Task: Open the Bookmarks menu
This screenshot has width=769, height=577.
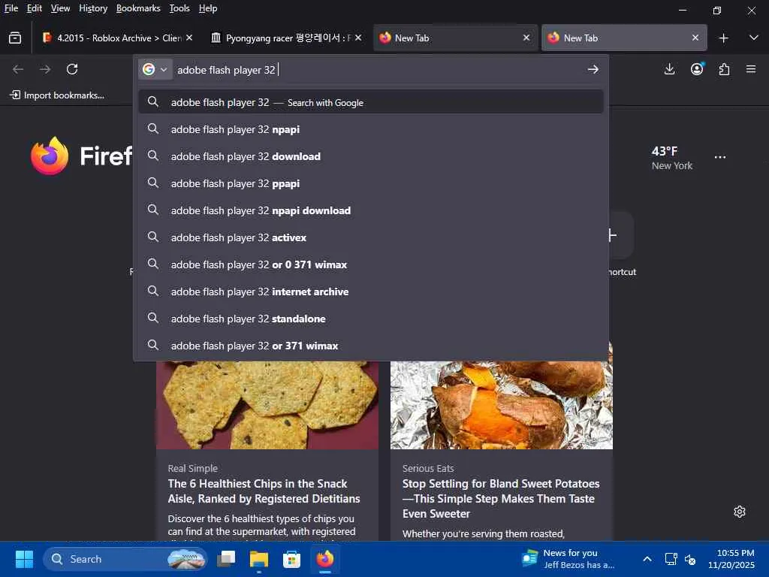Action: pyautogui.click(x=138, y=8)
